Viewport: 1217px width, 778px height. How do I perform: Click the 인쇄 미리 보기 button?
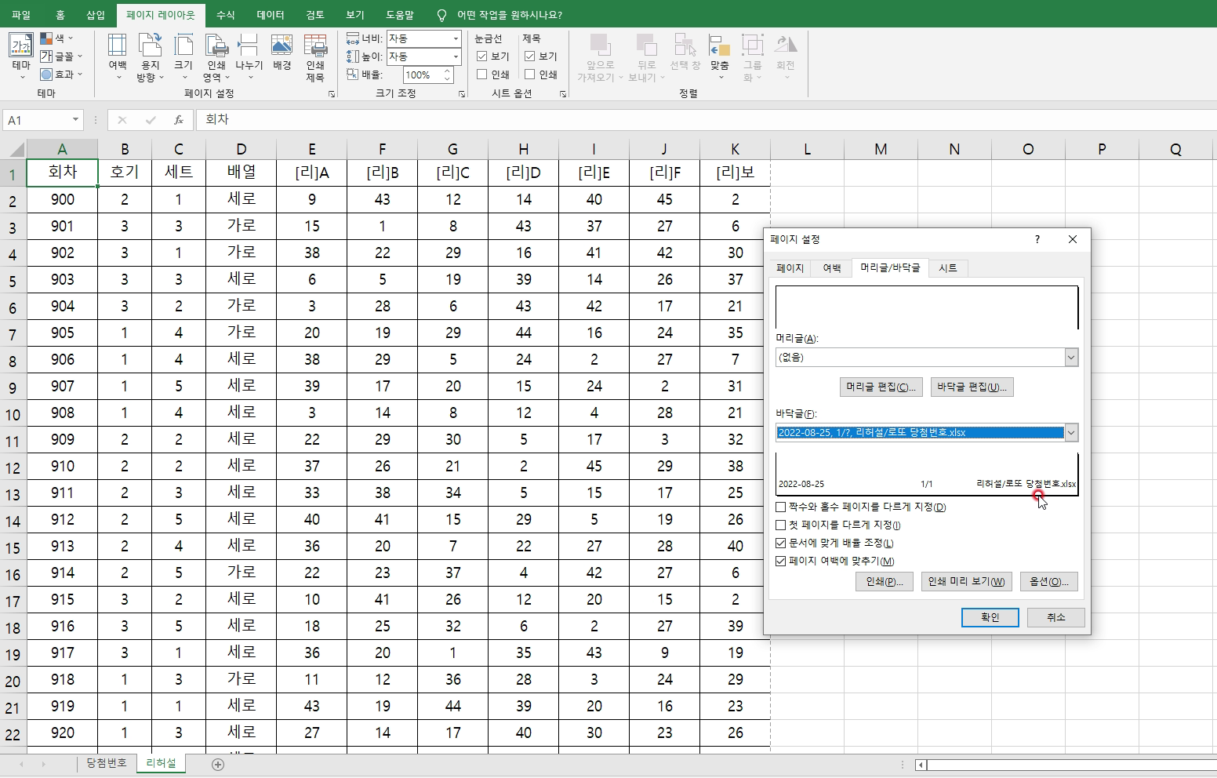(x=966, y=582)
